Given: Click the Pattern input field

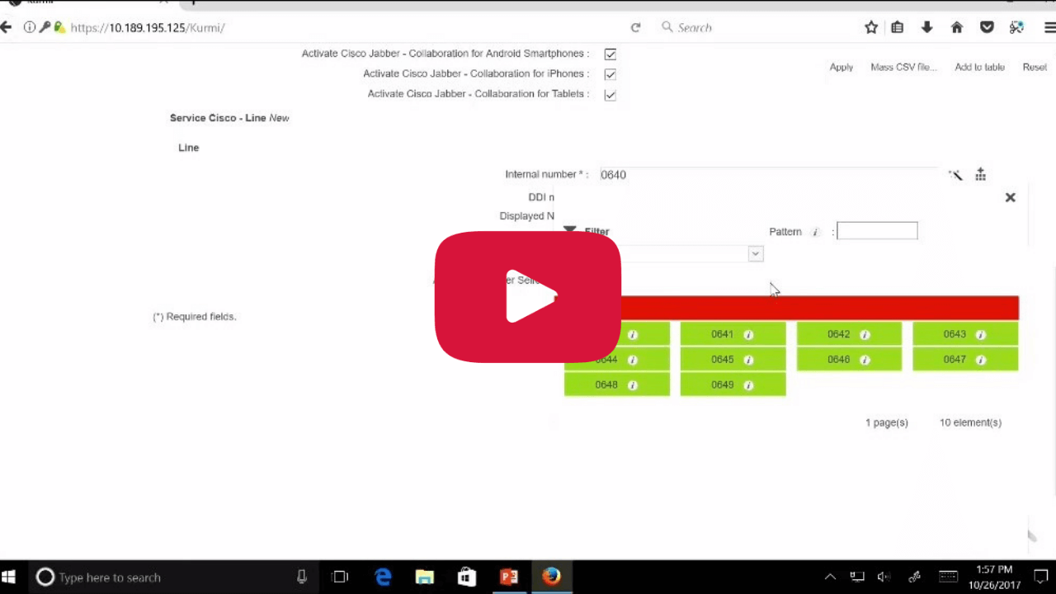Looking at the screenshot, I should tap(877, 231).
